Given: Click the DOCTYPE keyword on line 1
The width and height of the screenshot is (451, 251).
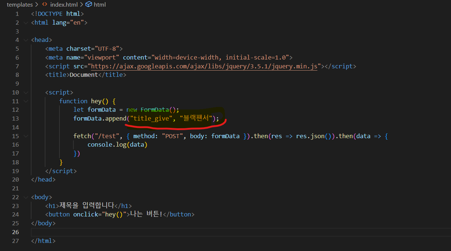Looking at the screenshot, I should 50,14.
